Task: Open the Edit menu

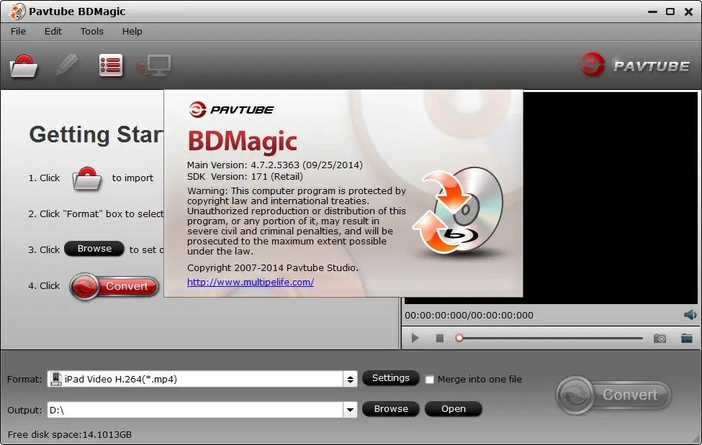Action: (53, 32)
